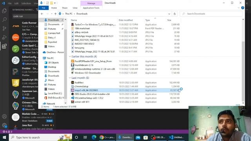Open Quick Access Toolbar customize dropdown
Image resolution: width=251 pixels, height=141 pixels.
tap(55, 3)
